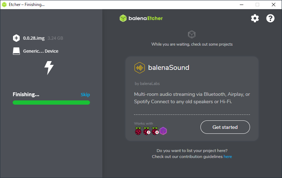Click the green flashing progress bar
The width and height of the screenshot is (282, 178).
pos(51,103)
